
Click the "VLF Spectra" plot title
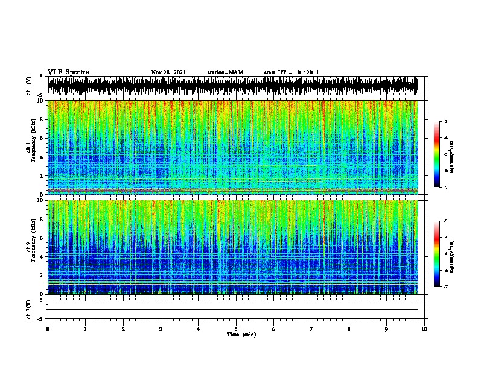(x=68, y=72)
